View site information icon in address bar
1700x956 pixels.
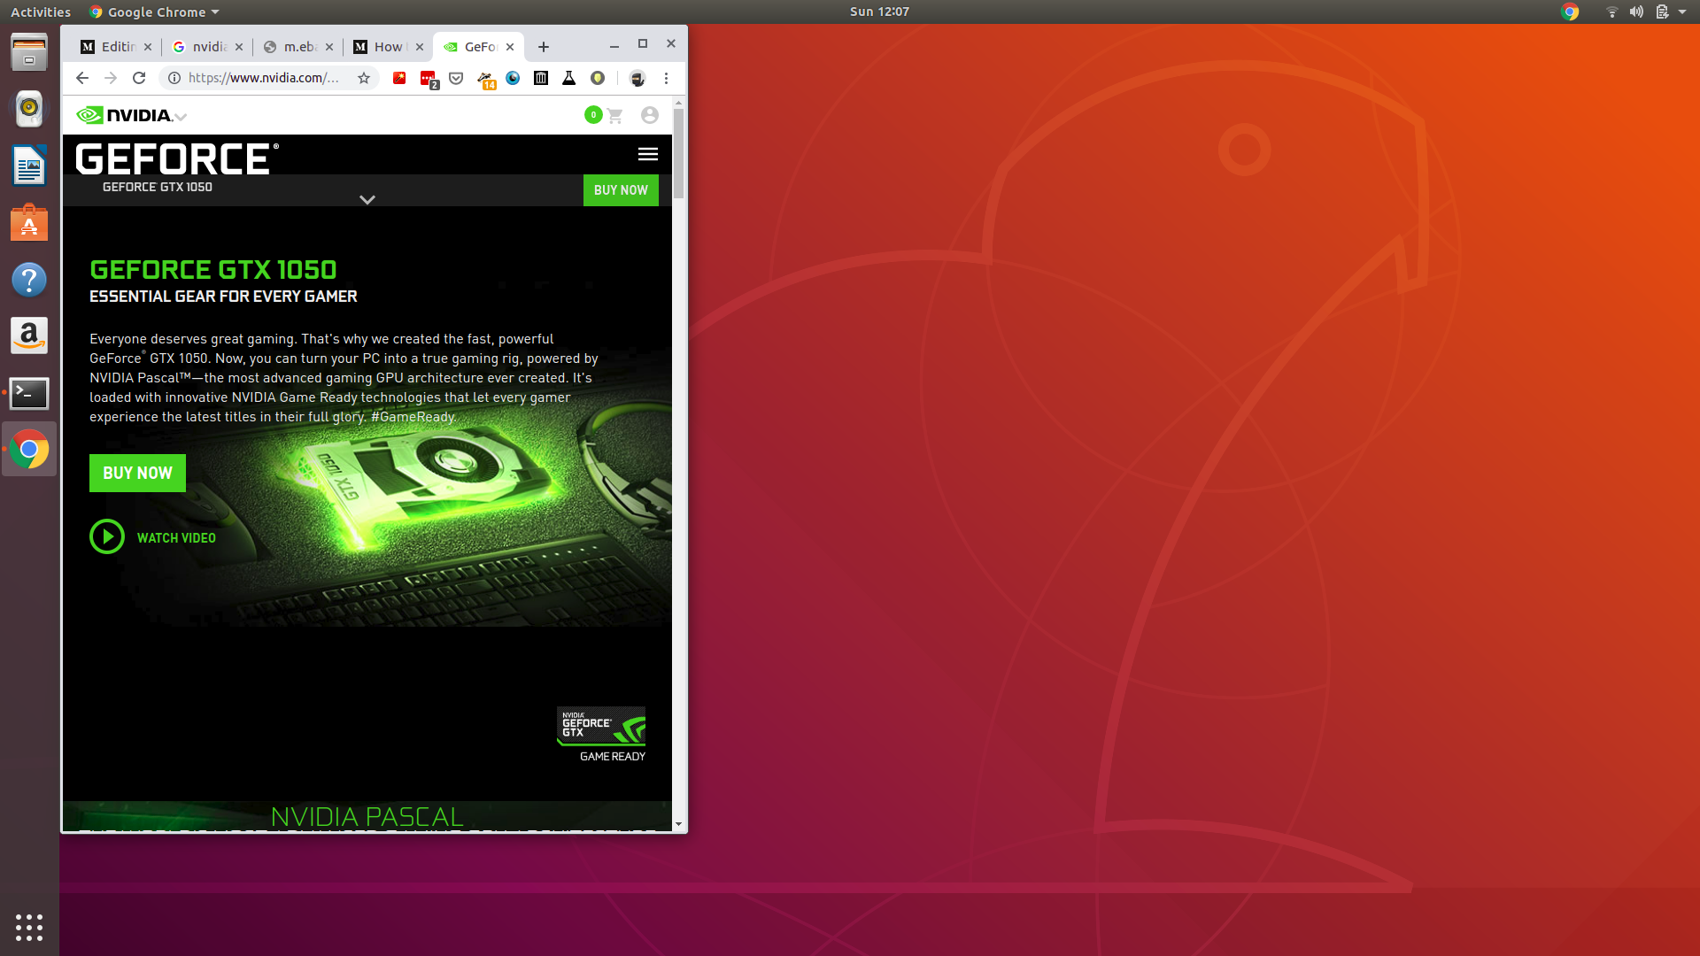174,78
